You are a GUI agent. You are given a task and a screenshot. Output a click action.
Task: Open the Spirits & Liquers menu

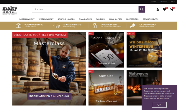[66, 19]
